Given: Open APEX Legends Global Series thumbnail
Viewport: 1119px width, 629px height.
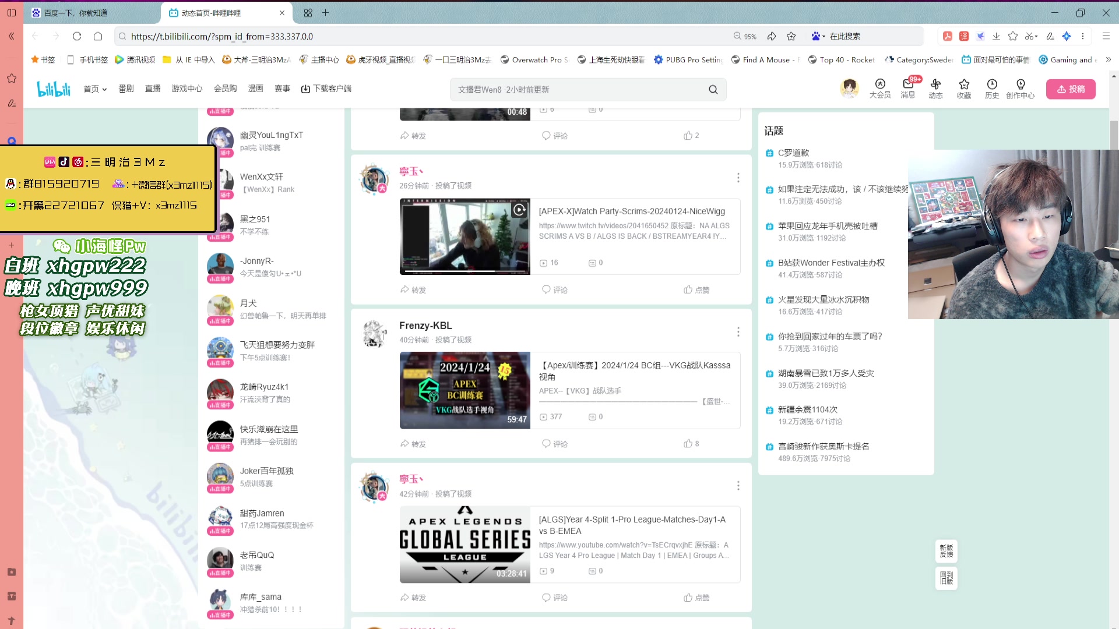Looking at the screenshot, I should (465, 545).
